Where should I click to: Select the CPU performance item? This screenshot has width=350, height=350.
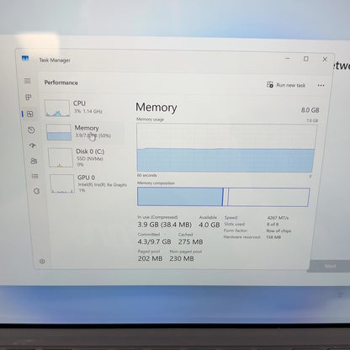coord(83,108)
